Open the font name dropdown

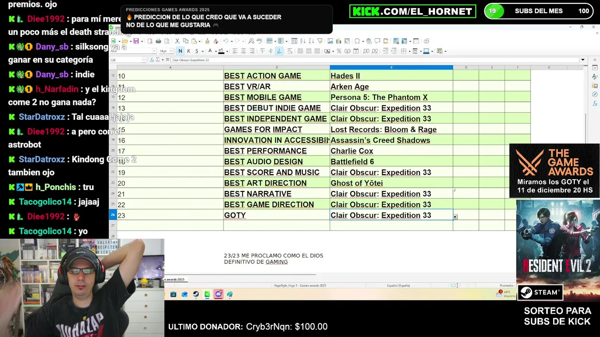(154, 51)
